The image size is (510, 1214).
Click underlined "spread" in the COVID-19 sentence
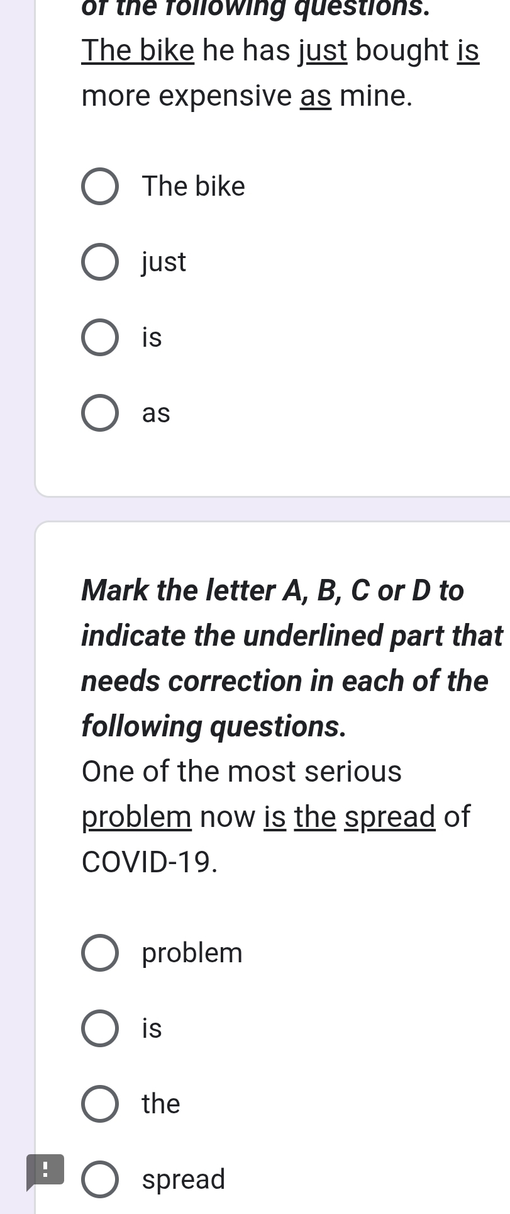(x=390, y=817)
